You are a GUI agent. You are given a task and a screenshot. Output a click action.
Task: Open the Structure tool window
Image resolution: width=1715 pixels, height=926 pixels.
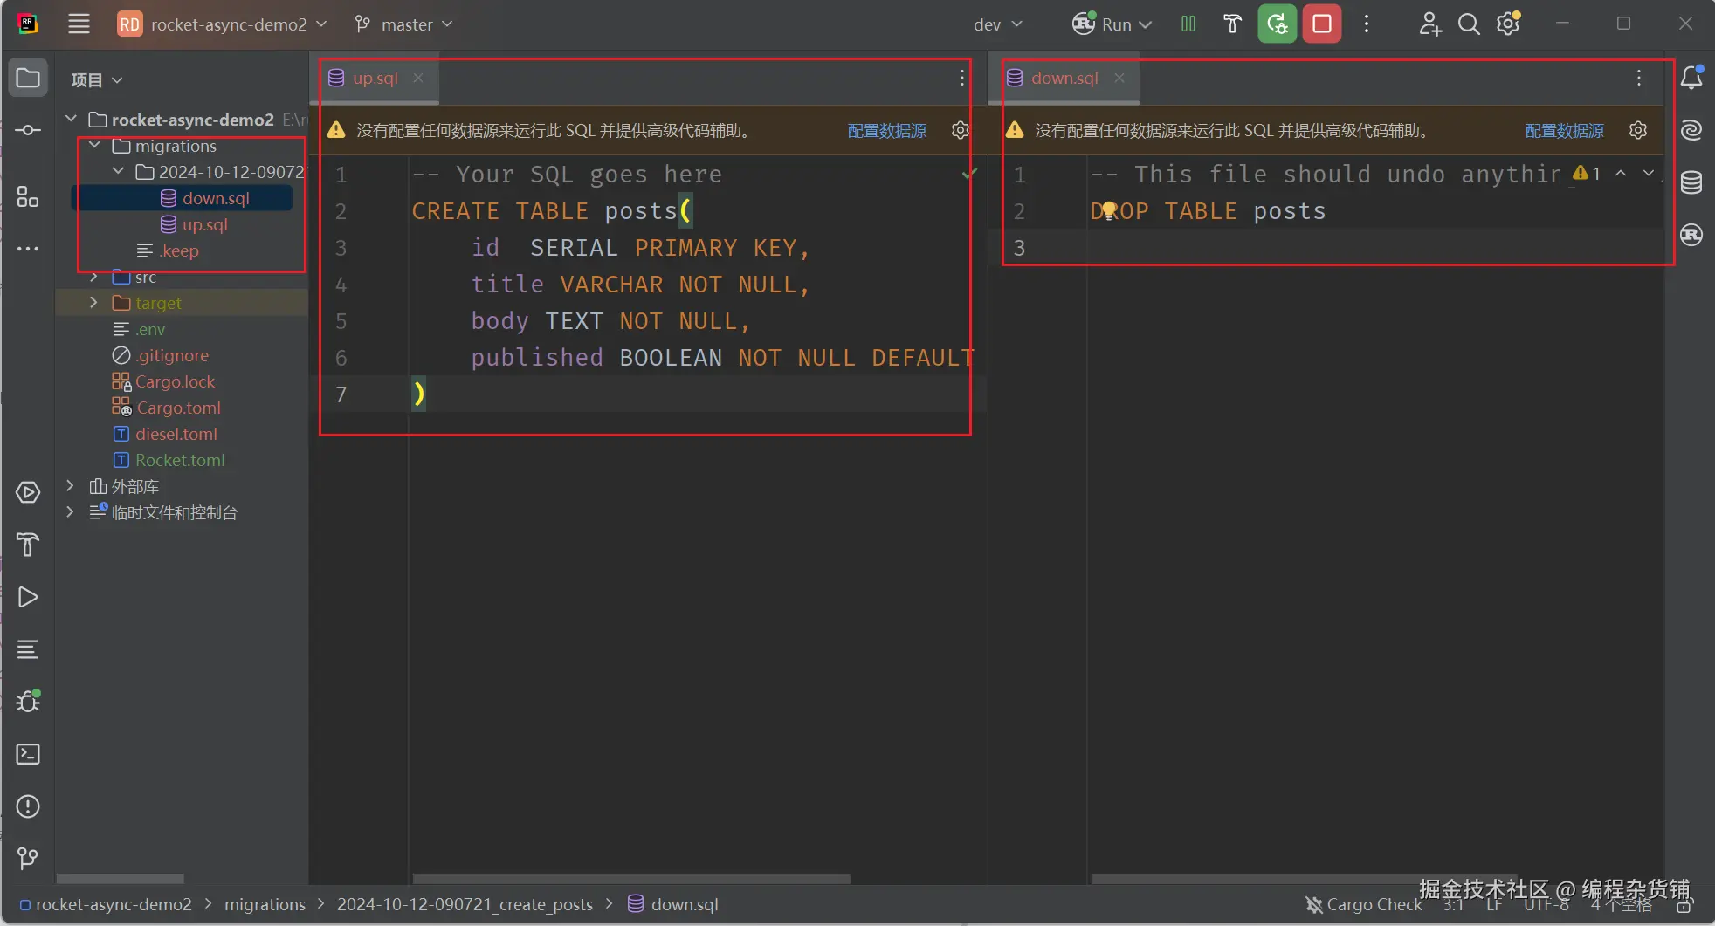pyautogui.click(x=28, y=196)
